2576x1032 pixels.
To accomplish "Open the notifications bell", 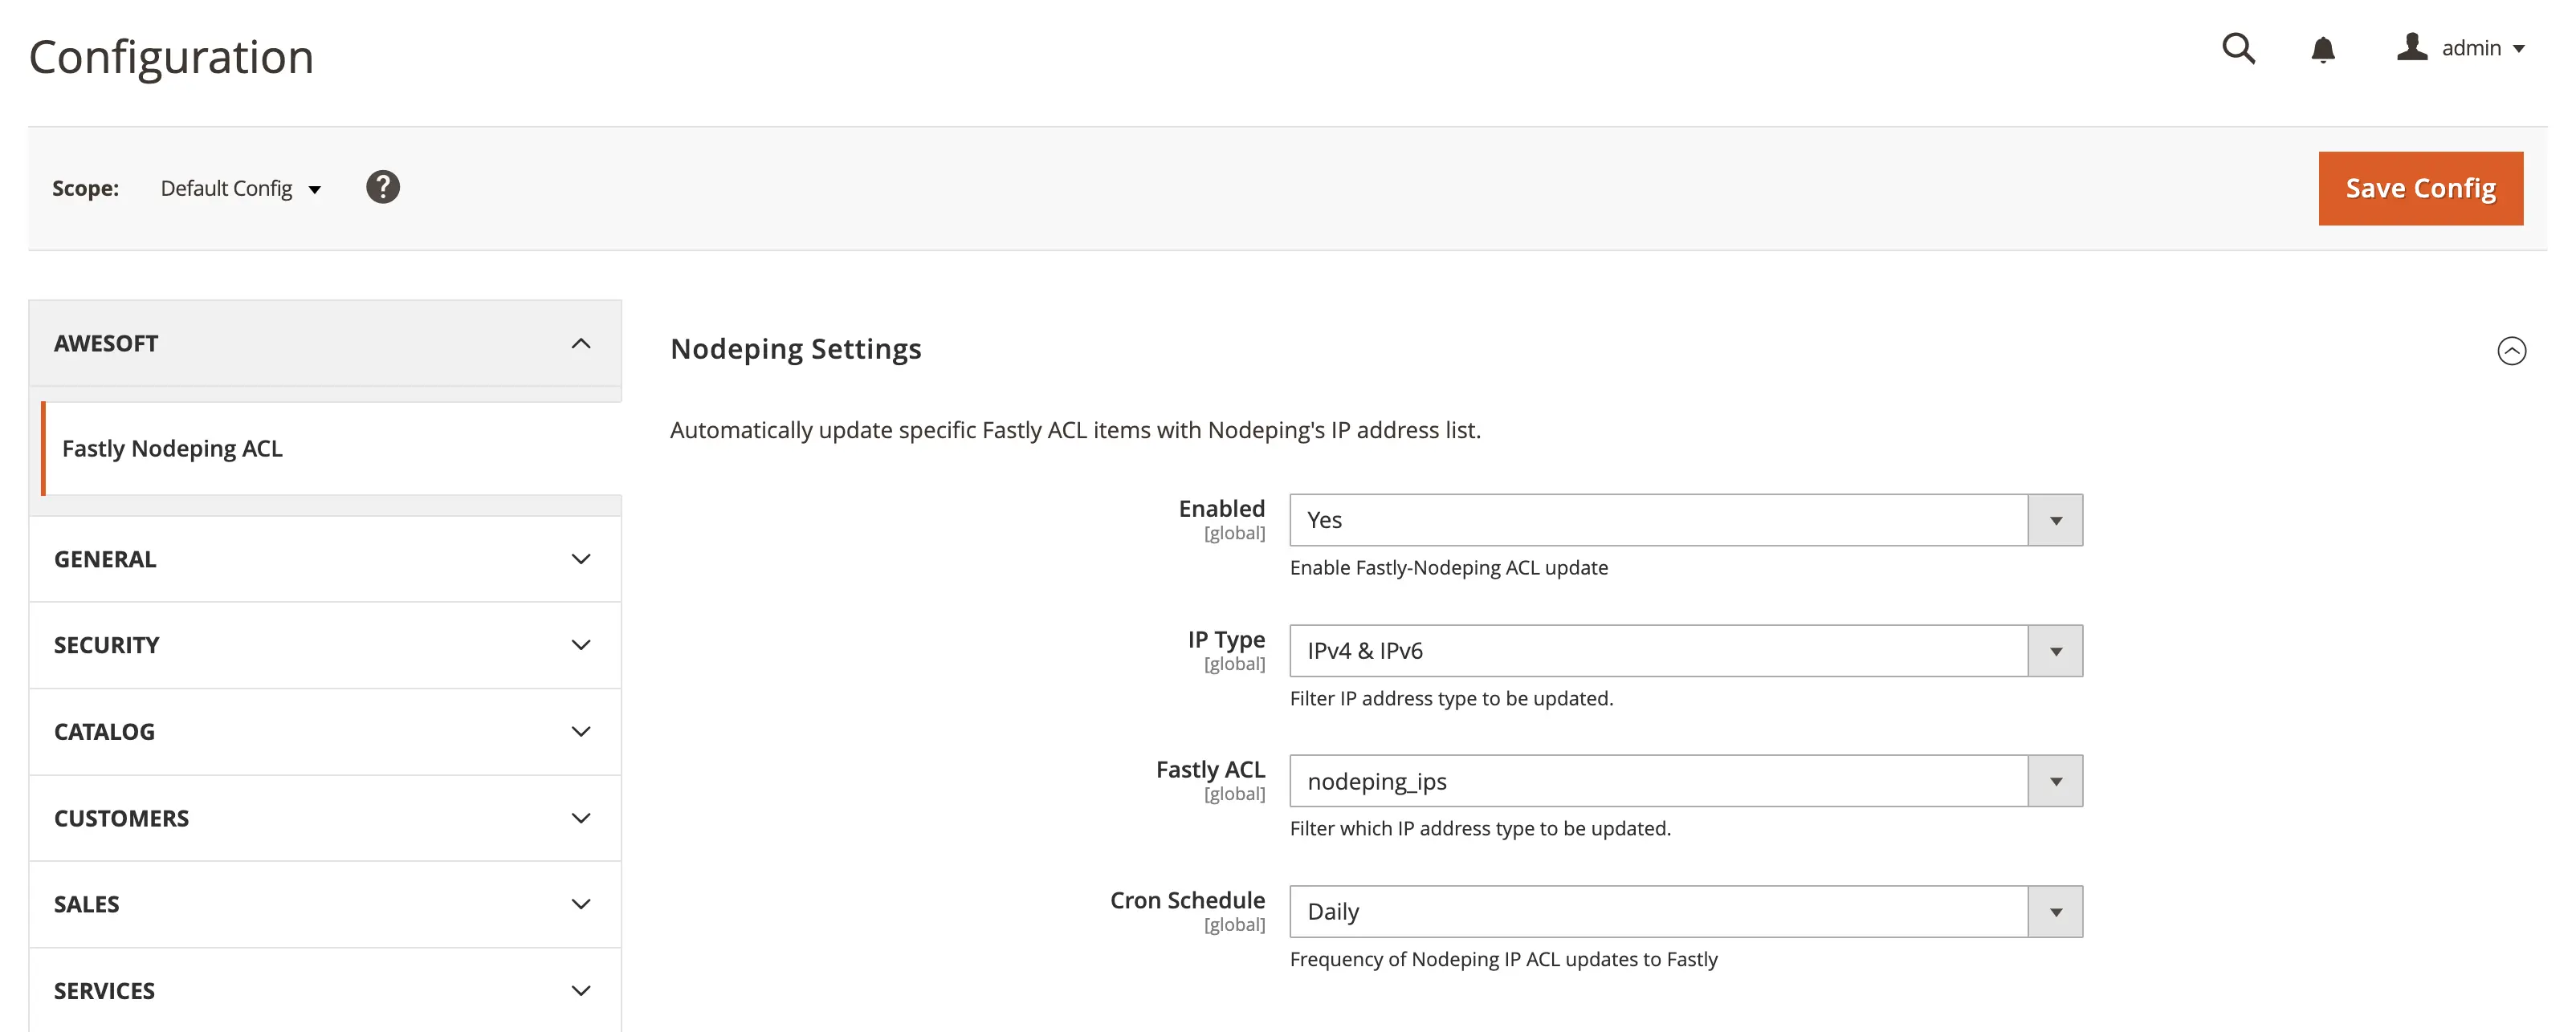I will 2322,49.
